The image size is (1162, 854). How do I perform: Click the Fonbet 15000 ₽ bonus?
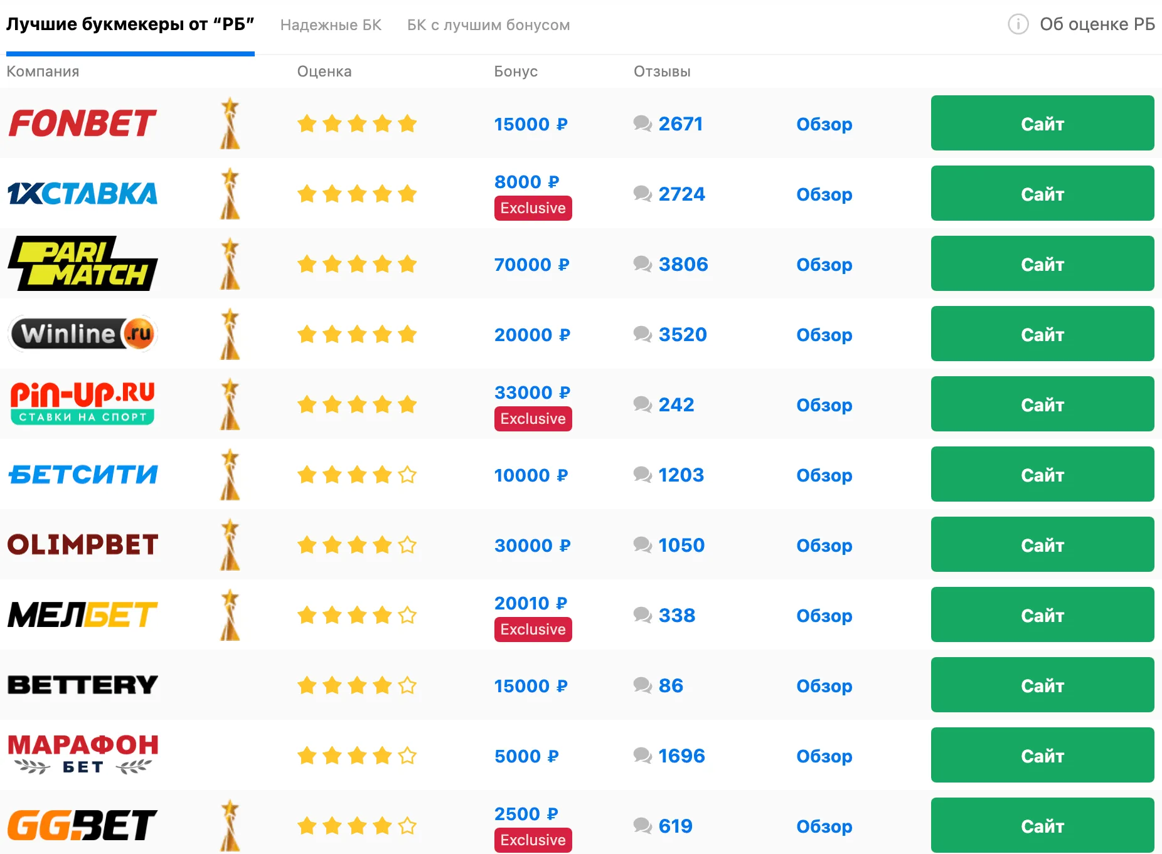pyautogui.click(x=531, y=124)
